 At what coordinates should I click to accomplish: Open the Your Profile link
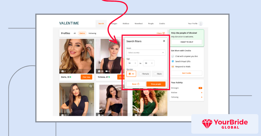(192, 24)
